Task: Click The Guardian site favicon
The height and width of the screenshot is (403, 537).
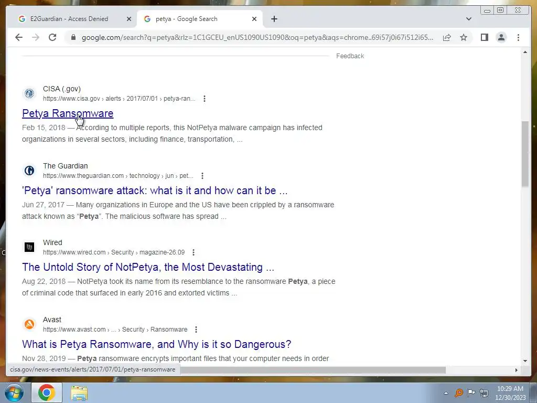Action: (29, 171)
